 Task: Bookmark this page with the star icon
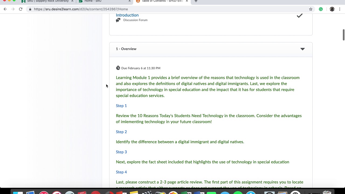pyautogui.click(x=311, y=9)
